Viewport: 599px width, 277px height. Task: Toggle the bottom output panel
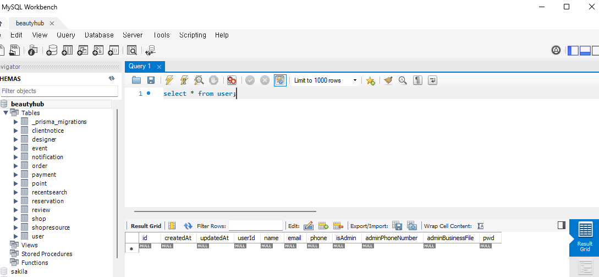[585, 50]
